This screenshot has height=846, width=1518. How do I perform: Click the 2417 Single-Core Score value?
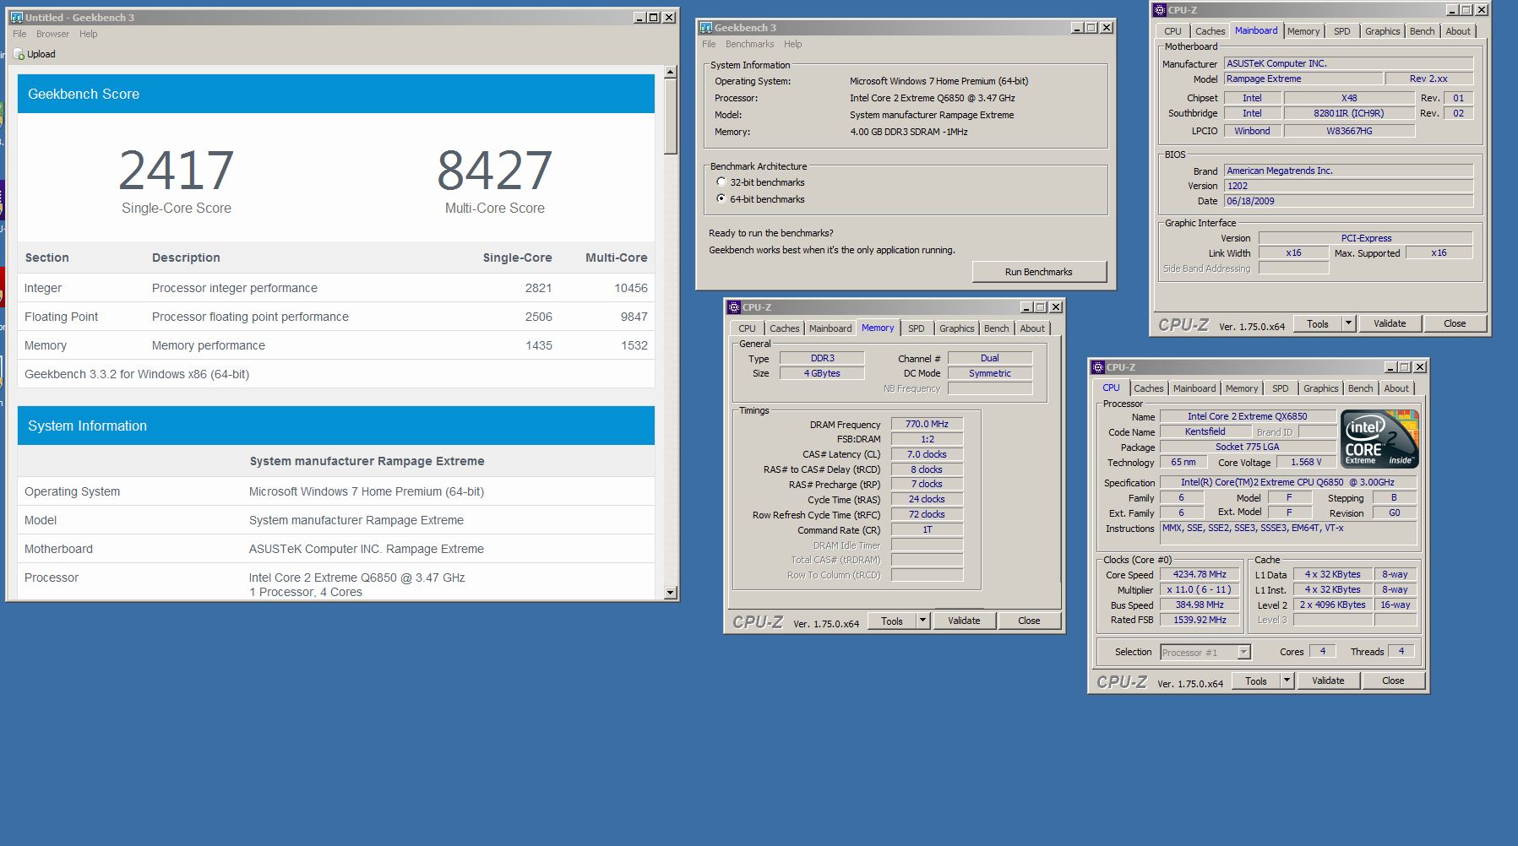(x=177, y=171)
